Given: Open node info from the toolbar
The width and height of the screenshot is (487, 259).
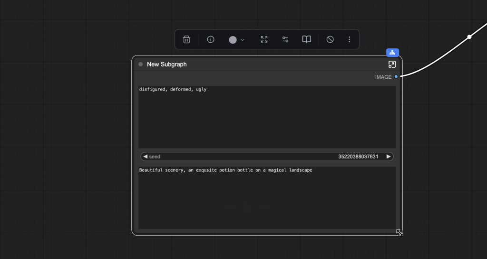Looking at the screenshot, I should click(x=211, y=39).
